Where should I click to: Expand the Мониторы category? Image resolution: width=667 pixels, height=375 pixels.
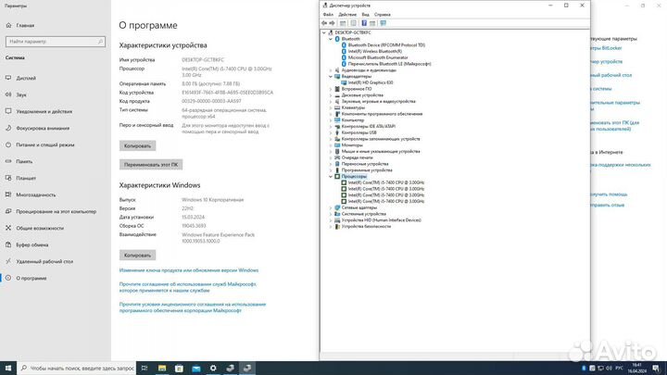click(331, 145)
